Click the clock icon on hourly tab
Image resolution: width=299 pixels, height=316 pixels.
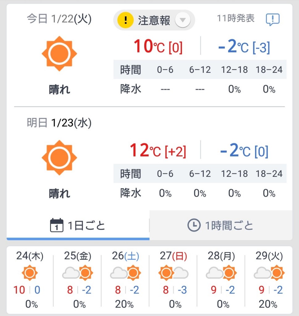(x=194, y=225)
